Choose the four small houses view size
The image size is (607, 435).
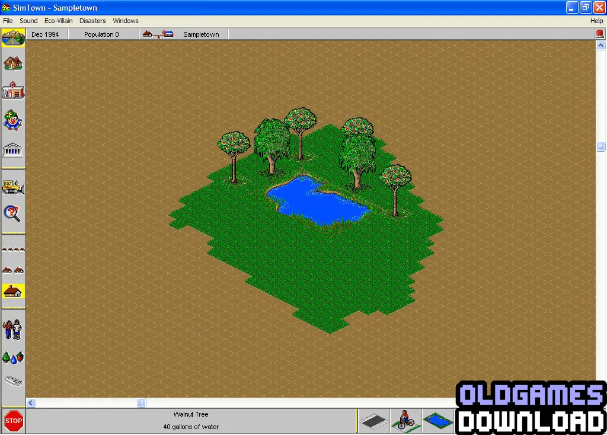13,250
